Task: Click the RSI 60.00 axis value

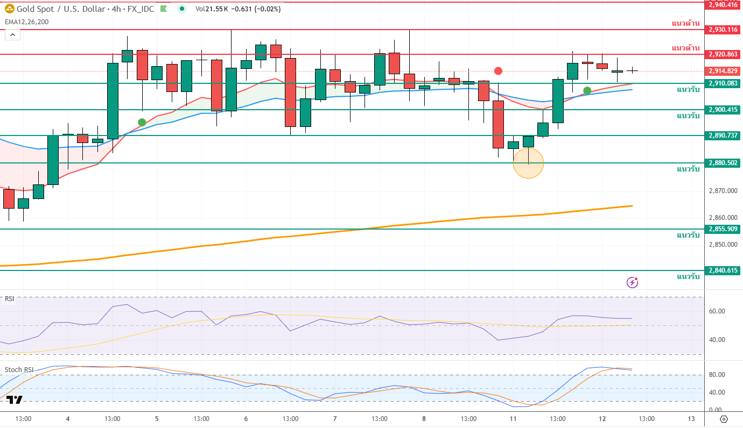Action: (717, 311)
